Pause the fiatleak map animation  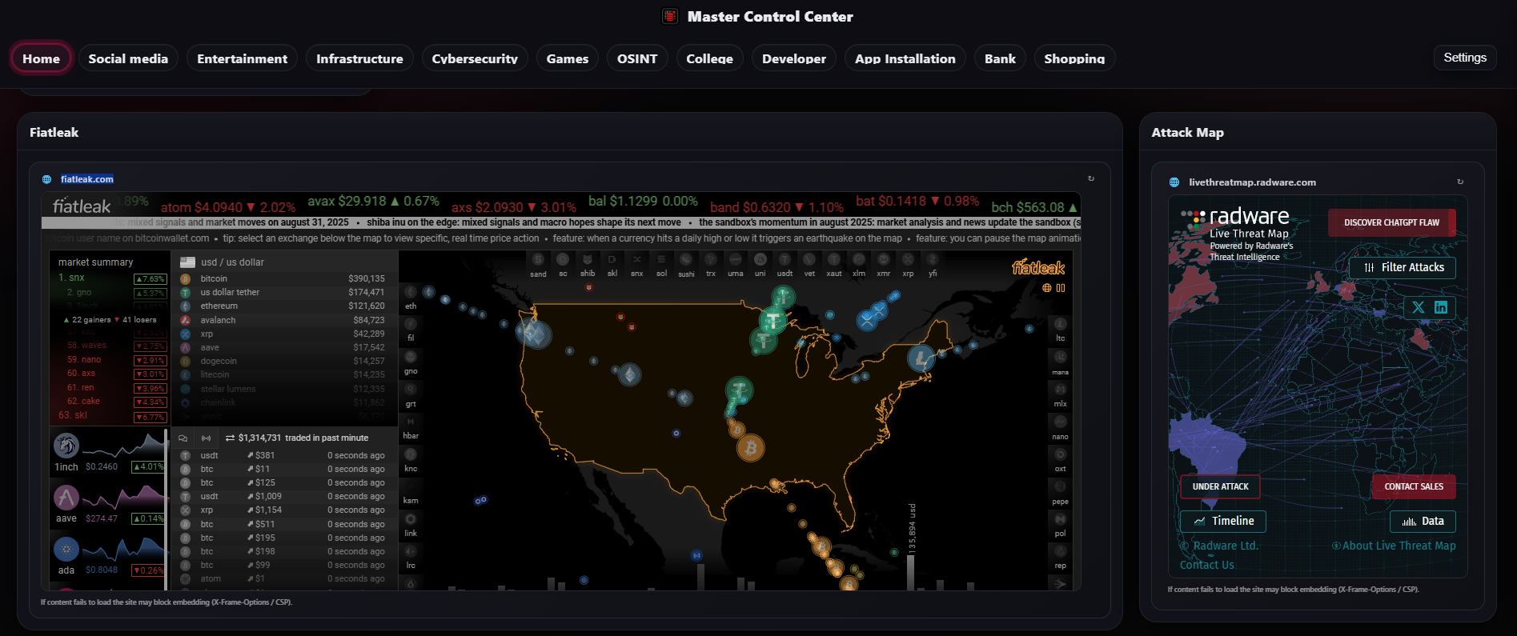coord(1061,288)
